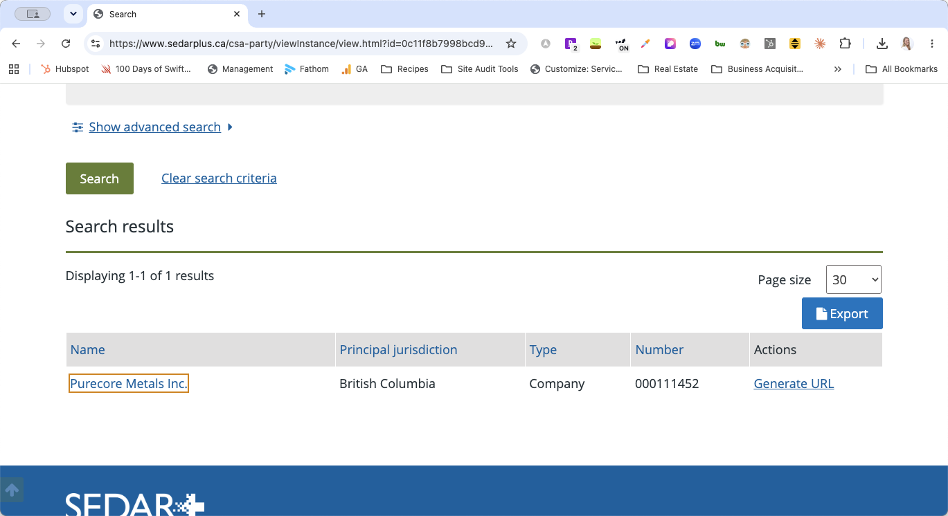Activate the eyedropper color picker extension
This screenshot has width=948, height=516.
[645, 44]
